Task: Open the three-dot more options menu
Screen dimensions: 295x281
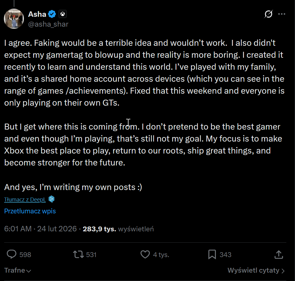Action: 282,14
